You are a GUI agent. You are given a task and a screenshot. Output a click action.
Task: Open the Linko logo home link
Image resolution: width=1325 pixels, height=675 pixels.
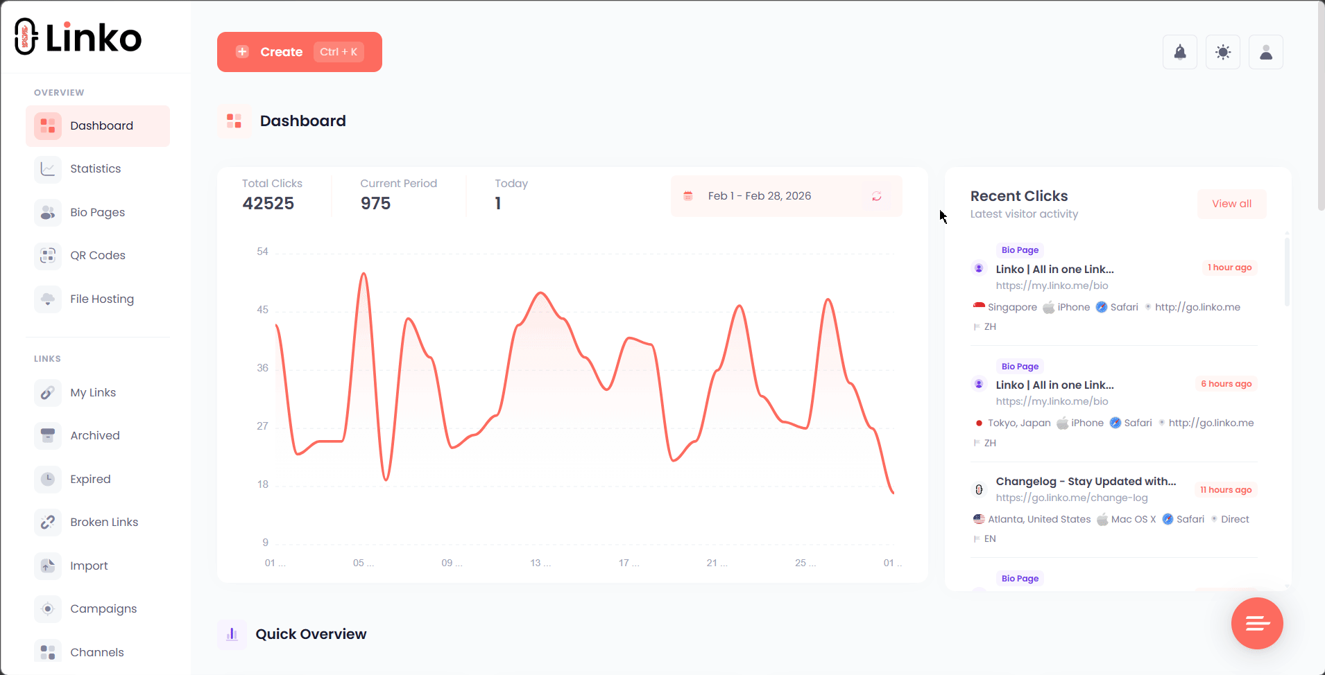tap(77, 36)
